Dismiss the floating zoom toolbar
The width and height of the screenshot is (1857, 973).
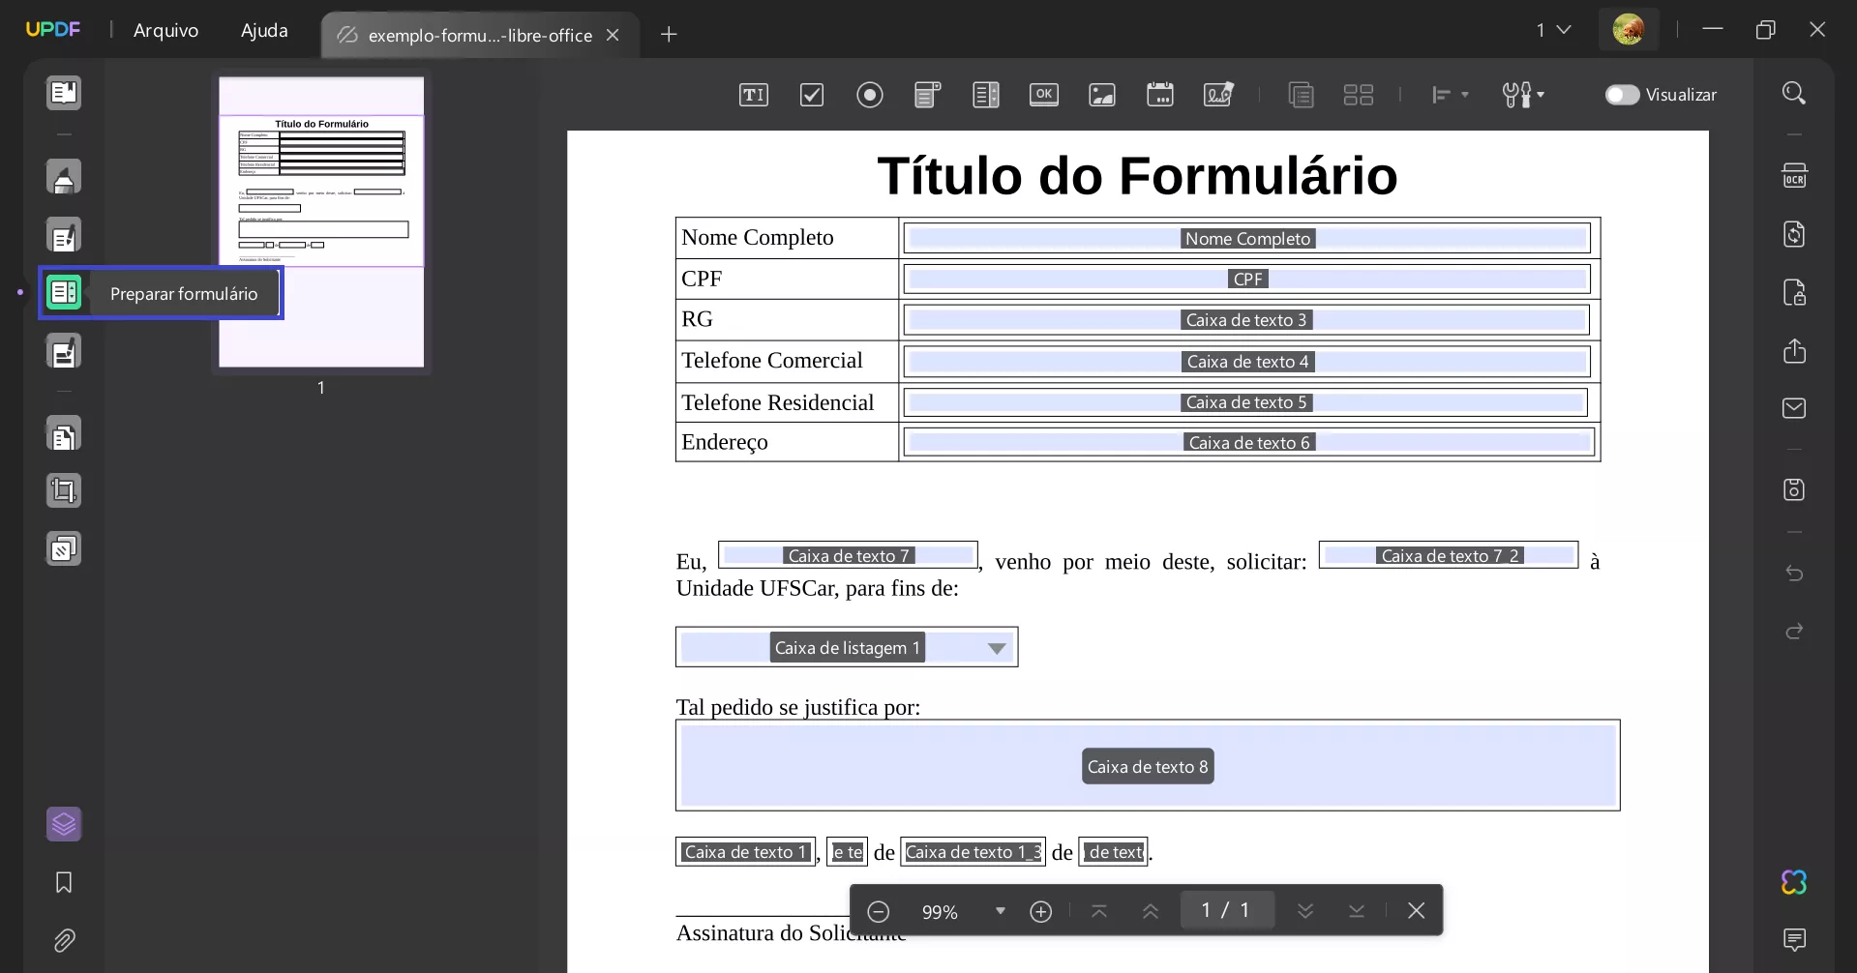[1416, 910]
